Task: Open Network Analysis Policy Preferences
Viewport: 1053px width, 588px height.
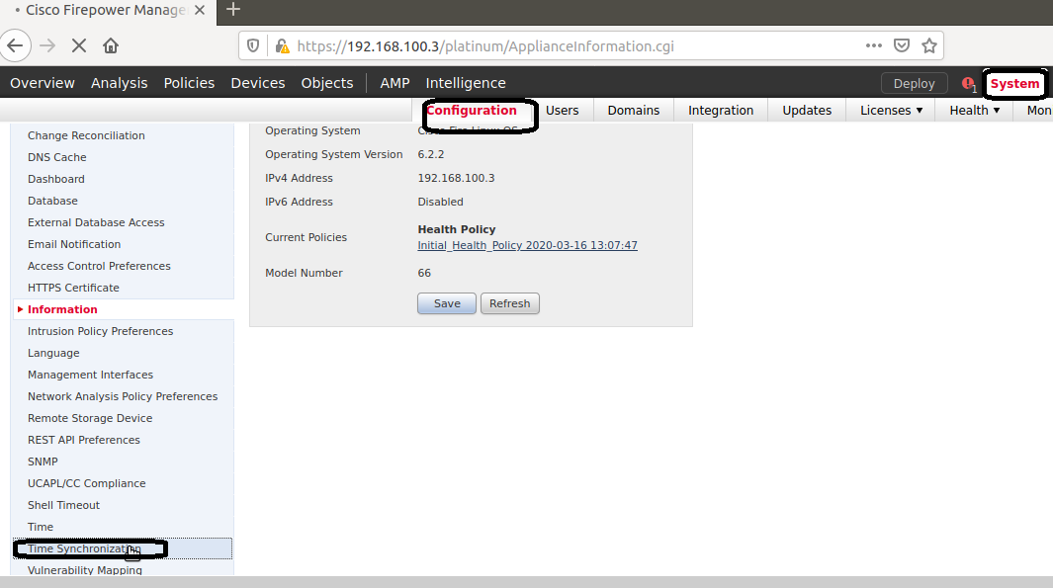Action: (123, 396)
